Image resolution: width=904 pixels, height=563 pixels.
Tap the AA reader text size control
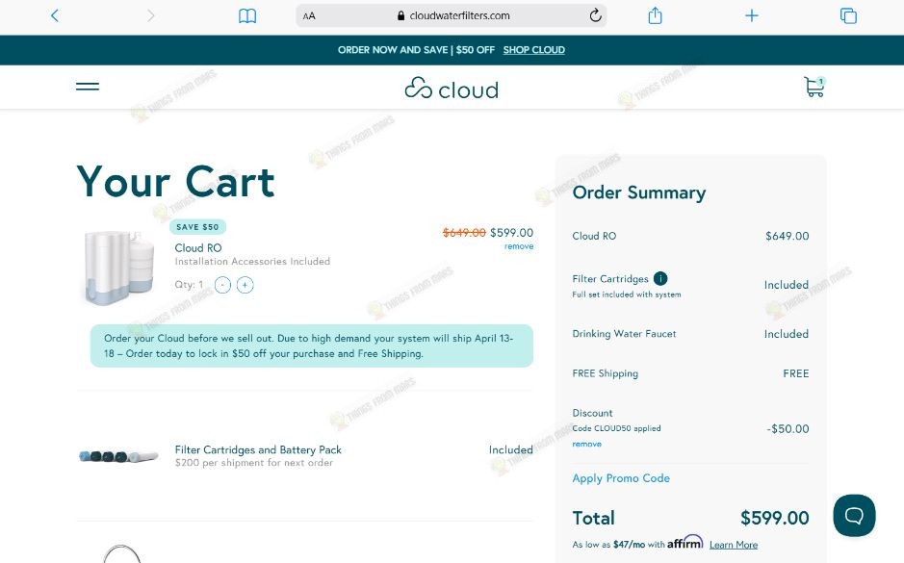pos(309,16)
